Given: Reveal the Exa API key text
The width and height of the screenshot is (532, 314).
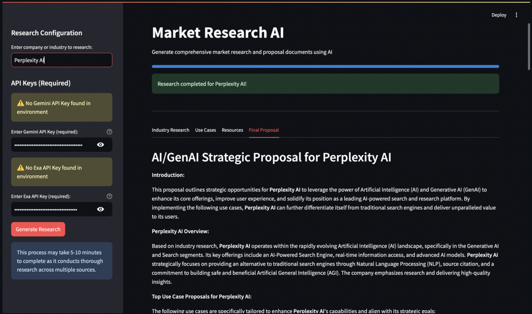Looking at the screenshot, I should [x=100, y=209].
